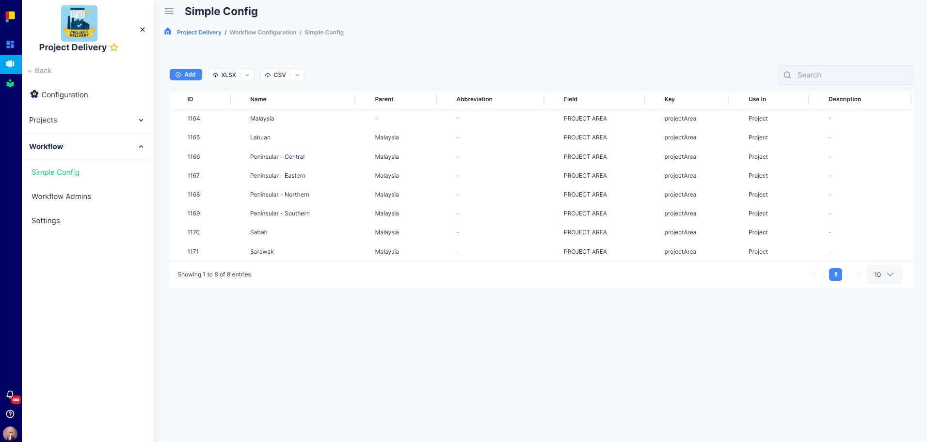Click the user avatar at bottom left
The width and height of the screenshot is (927, 442).
tap(10, 433)
